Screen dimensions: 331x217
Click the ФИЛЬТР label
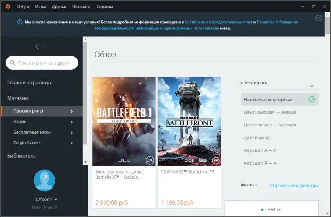point(249,185)
